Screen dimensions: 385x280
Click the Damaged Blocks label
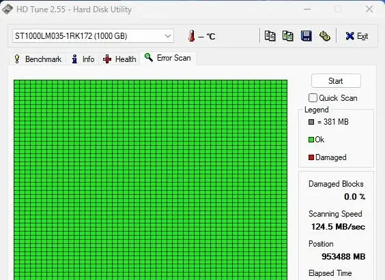tap(336, 184)
